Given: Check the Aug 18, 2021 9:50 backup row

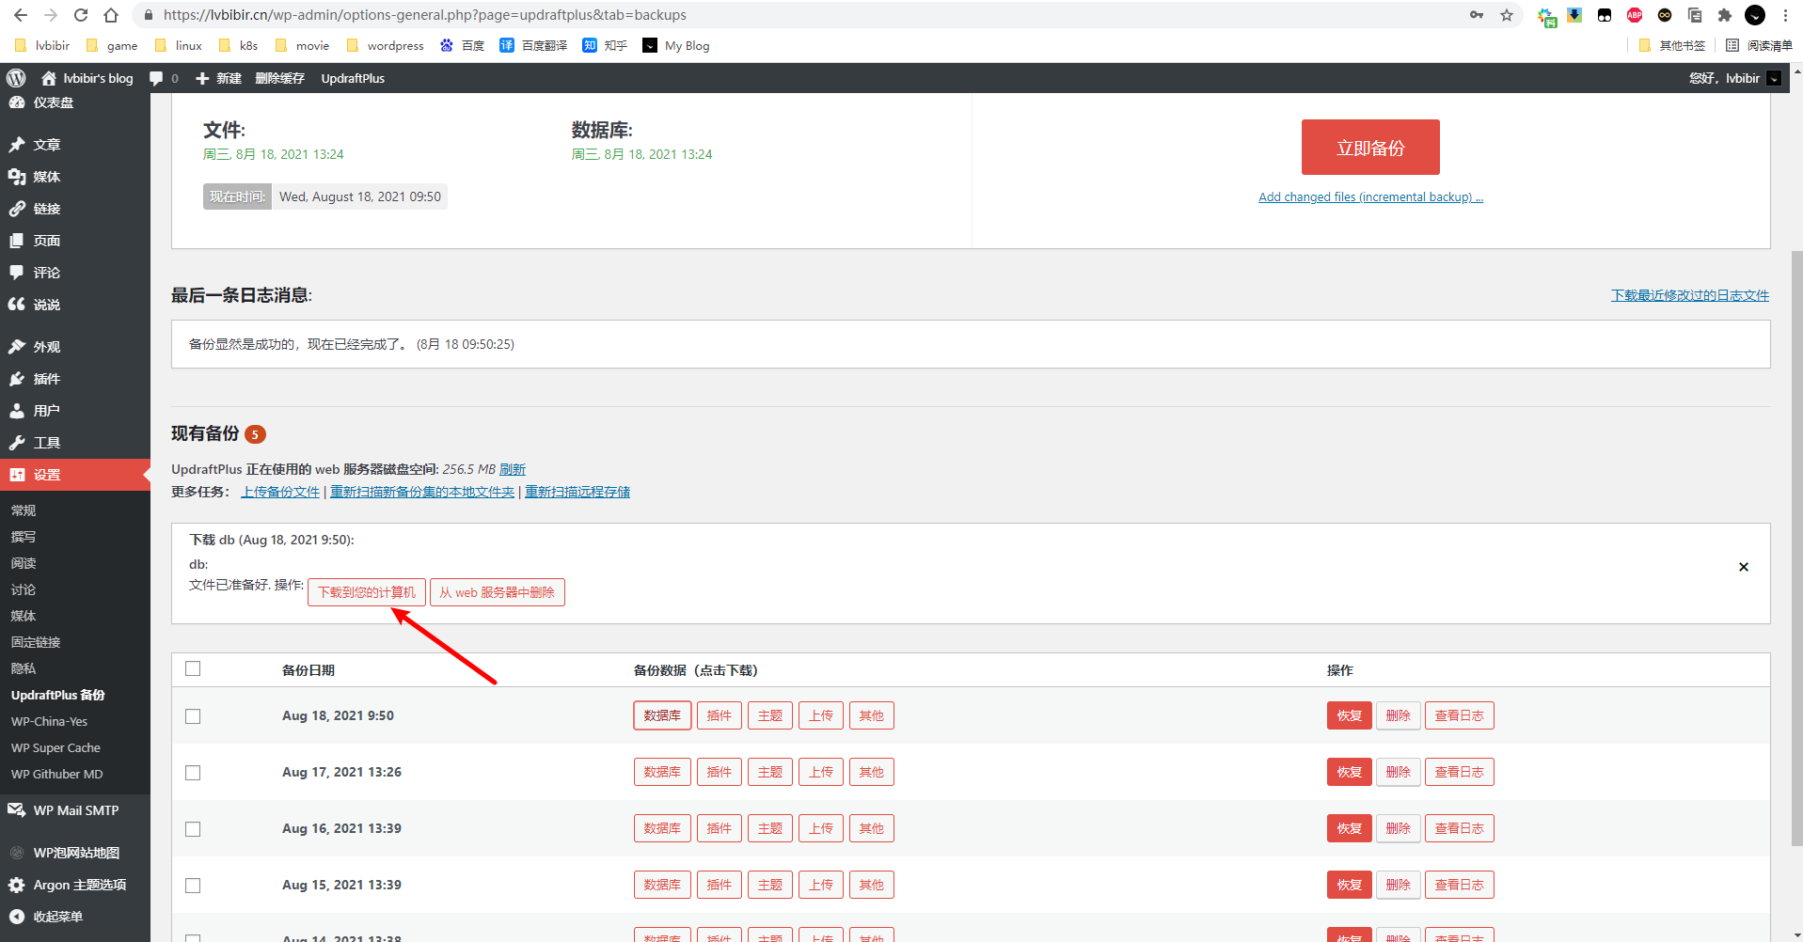Looking at the screenshot, I should [193, 716].
